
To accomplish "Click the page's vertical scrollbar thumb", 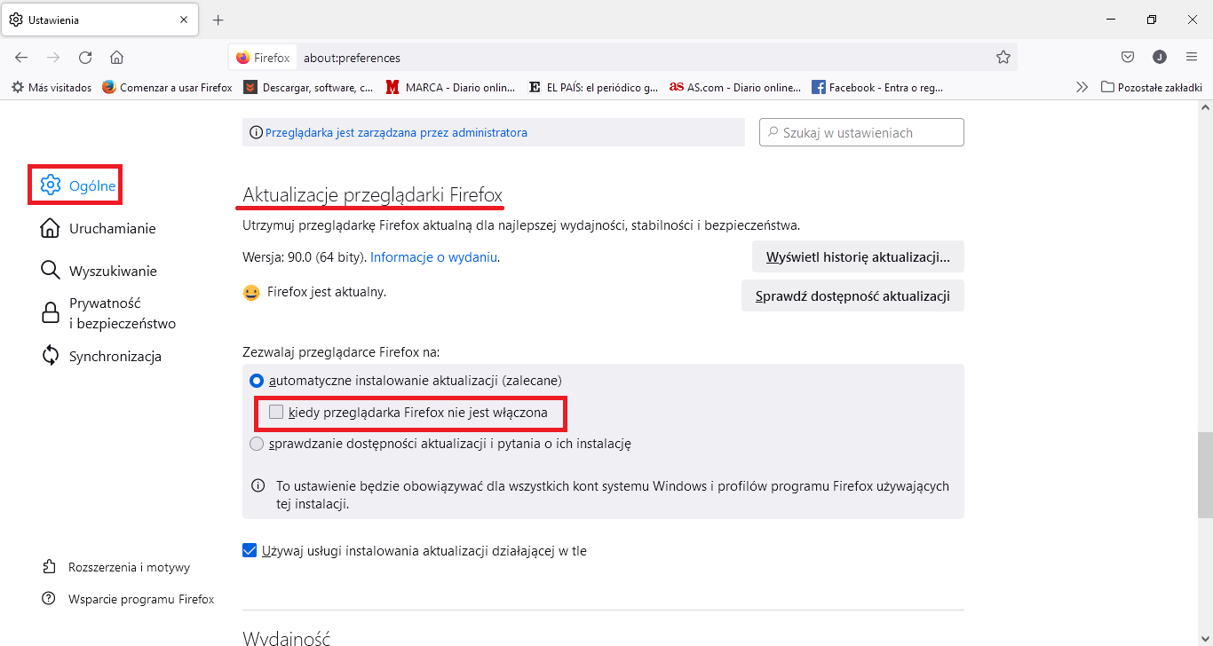I will coord(1205,474).
